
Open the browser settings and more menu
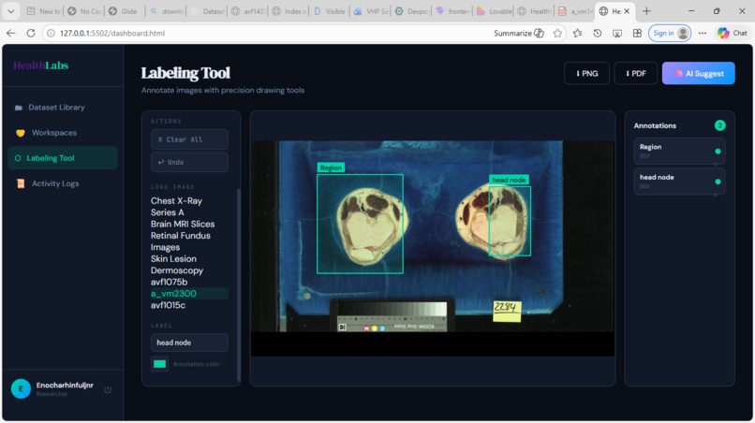[x=703, y=33]
